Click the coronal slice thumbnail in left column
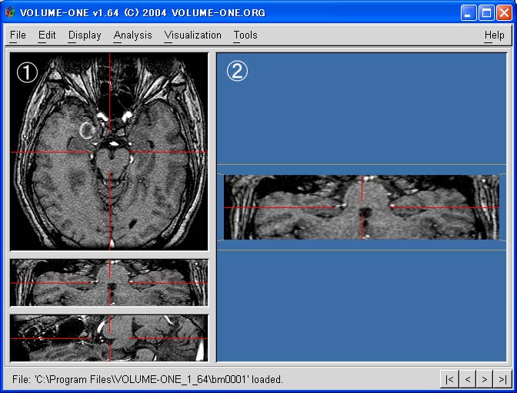 tap(109, 283)
